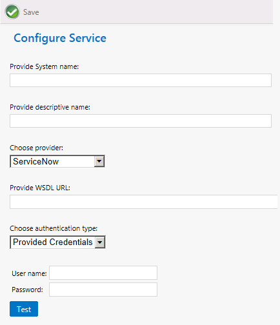Open the ServiceNow provider combo box

(x=57, y=161)
